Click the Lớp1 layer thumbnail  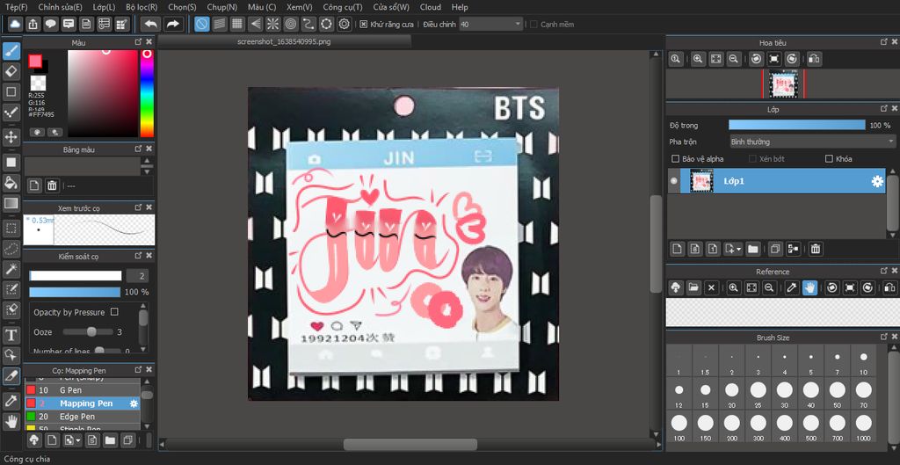701,181
